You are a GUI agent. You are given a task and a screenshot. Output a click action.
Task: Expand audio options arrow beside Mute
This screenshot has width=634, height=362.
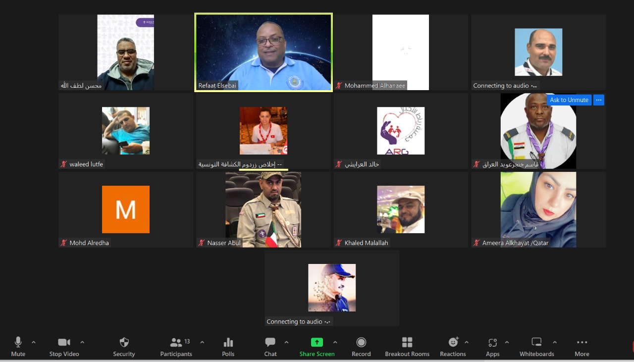34,342
